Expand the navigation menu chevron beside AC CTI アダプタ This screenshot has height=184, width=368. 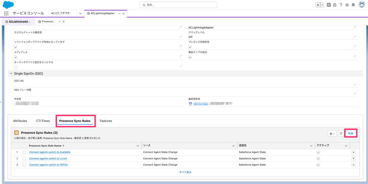[80, 13]
